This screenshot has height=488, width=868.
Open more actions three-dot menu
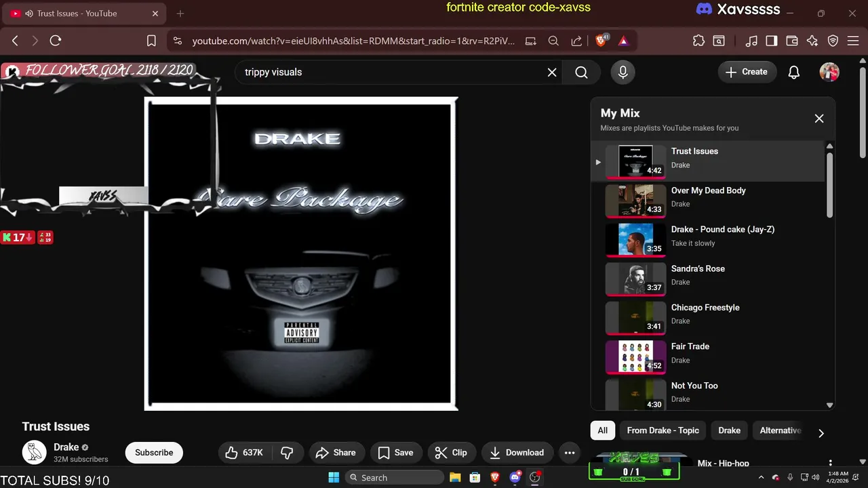pyautogui.click(x=570, y=453)
